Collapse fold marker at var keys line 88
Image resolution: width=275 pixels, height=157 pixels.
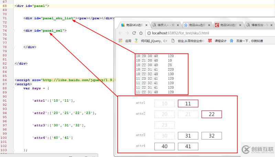pos(14,88)
